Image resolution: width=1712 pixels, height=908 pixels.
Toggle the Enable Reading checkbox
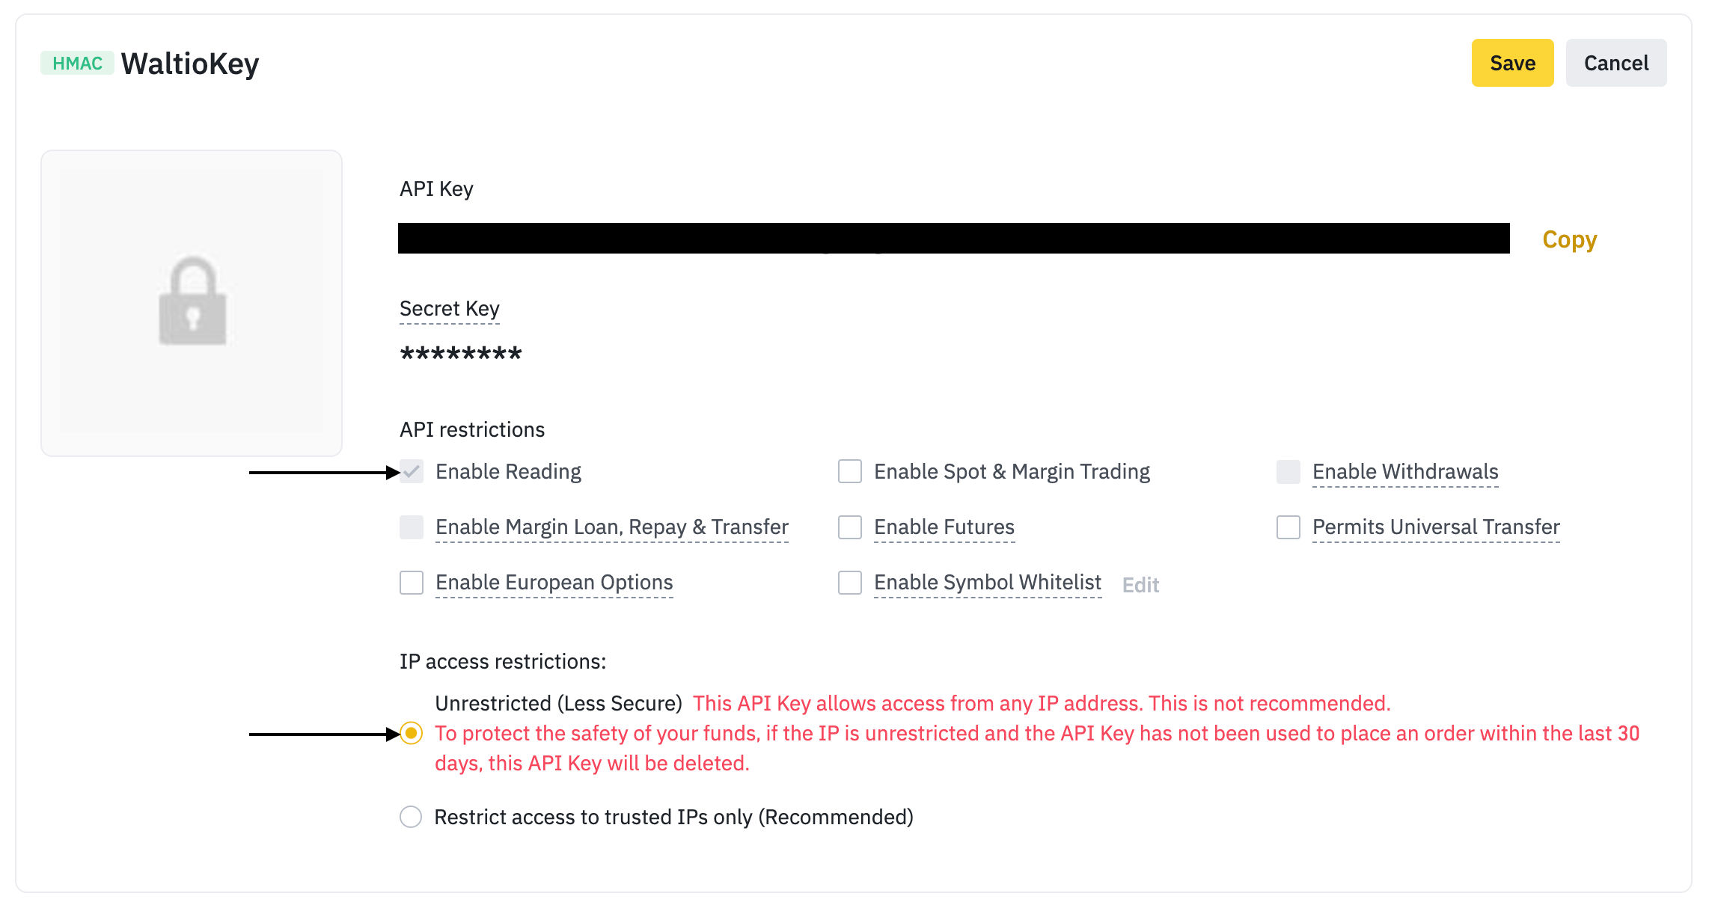[x=412, y=472]
